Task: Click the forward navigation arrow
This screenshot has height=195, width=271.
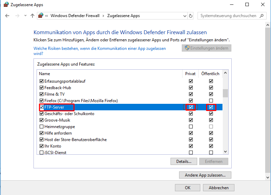Action: (x=17, y=16)
